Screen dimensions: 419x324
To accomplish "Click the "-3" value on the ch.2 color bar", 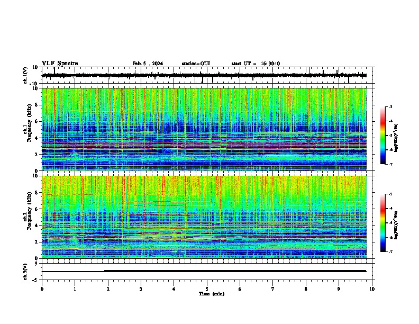I will (390, 194).
